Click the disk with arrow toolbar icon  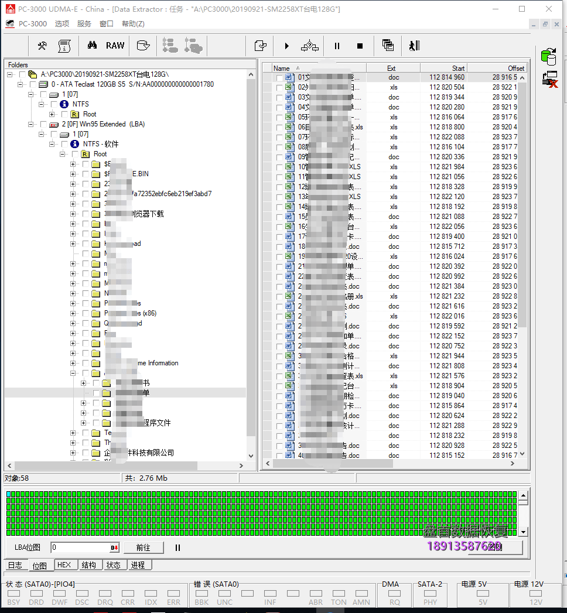pos(143,46)
